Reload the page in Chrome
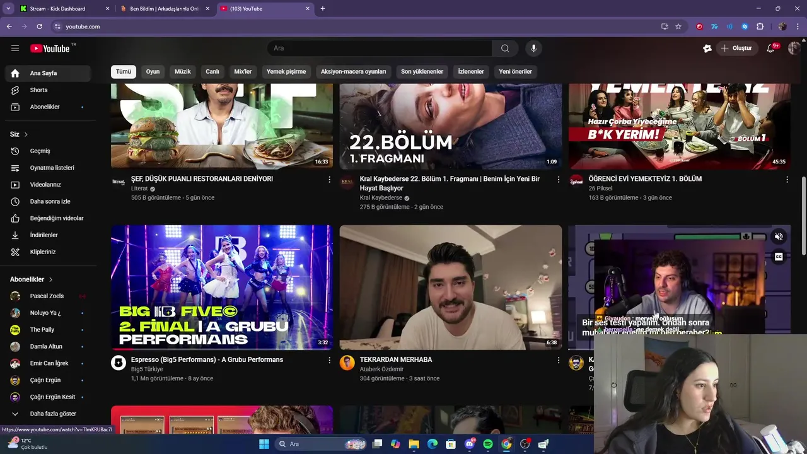Viewport: 807px width, 454px height. (39, 26)
